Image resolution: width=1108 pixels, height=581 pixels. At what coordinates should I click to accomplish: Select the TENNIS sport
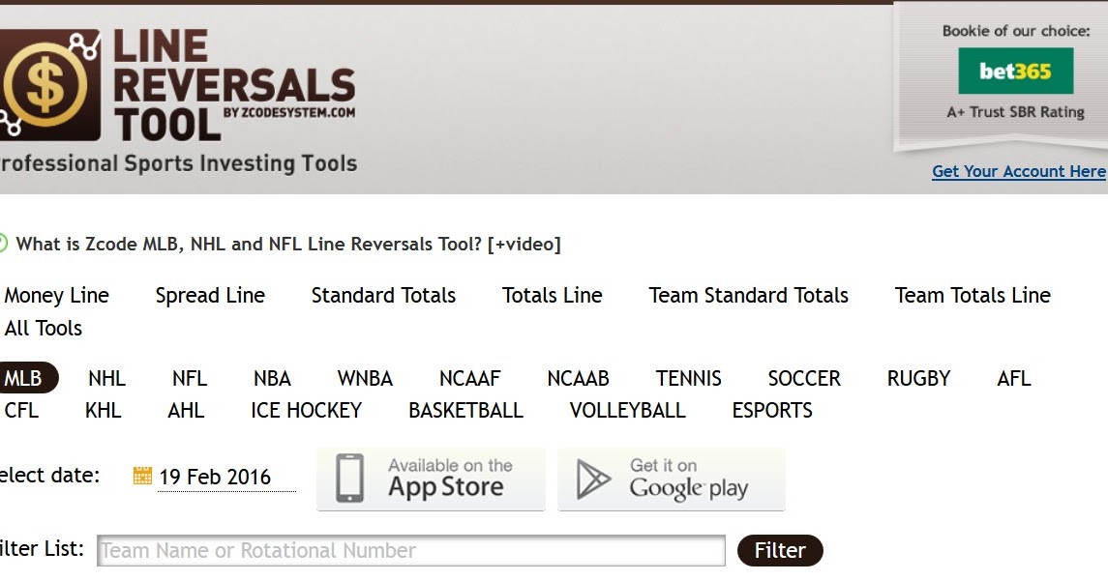(688, 378)
